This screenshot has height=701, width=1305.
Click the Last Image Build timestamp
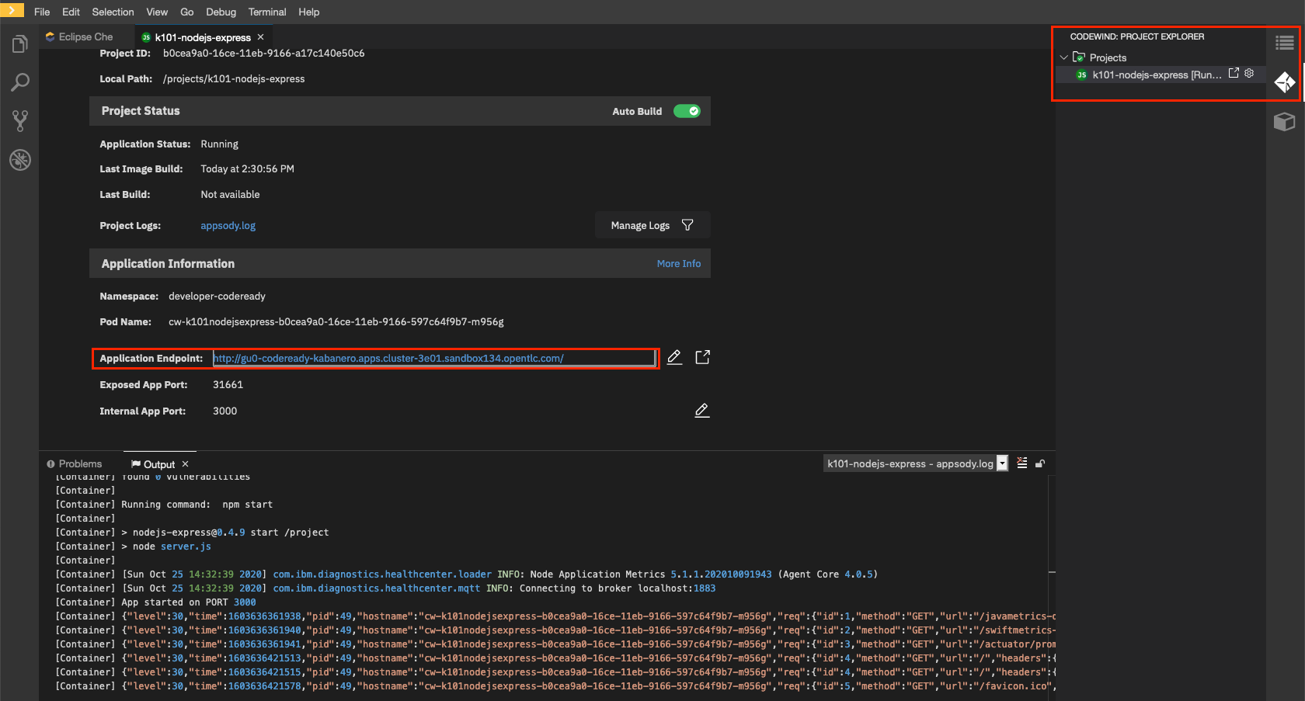click(x=247, y=168)
